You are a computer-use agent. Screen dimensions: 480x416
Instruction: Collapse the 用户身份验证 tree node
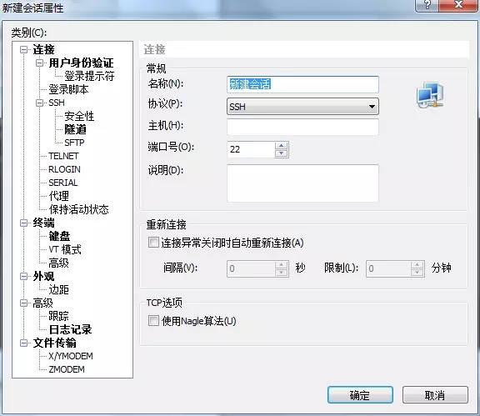click(39, 63)
